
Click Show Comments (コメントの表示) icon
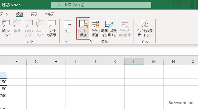52,28
